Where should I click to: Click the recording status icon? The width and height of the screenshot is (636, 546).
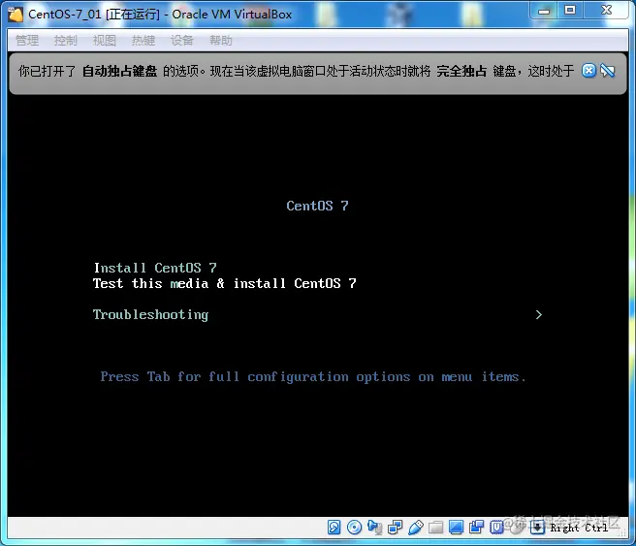[477, 528]
